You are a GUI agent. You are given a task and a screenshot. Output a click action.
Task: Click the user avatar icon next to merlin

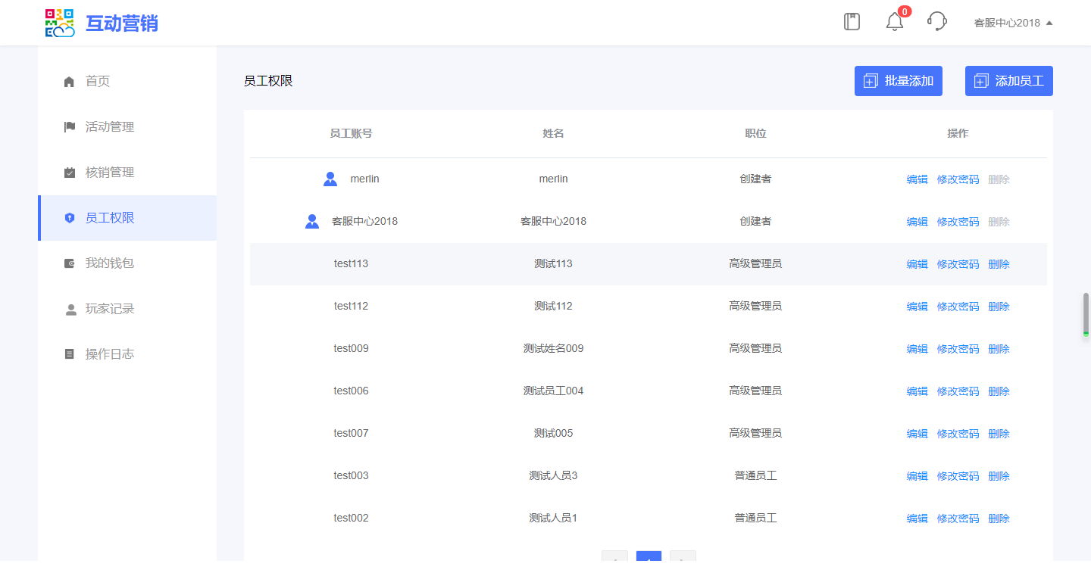click(330, 179)
